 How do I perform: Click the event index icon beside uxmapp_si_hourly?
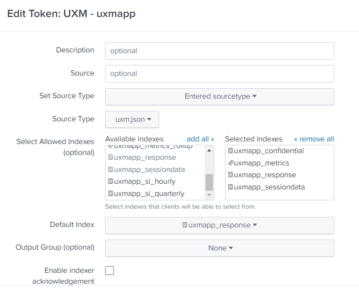point(110,182)
